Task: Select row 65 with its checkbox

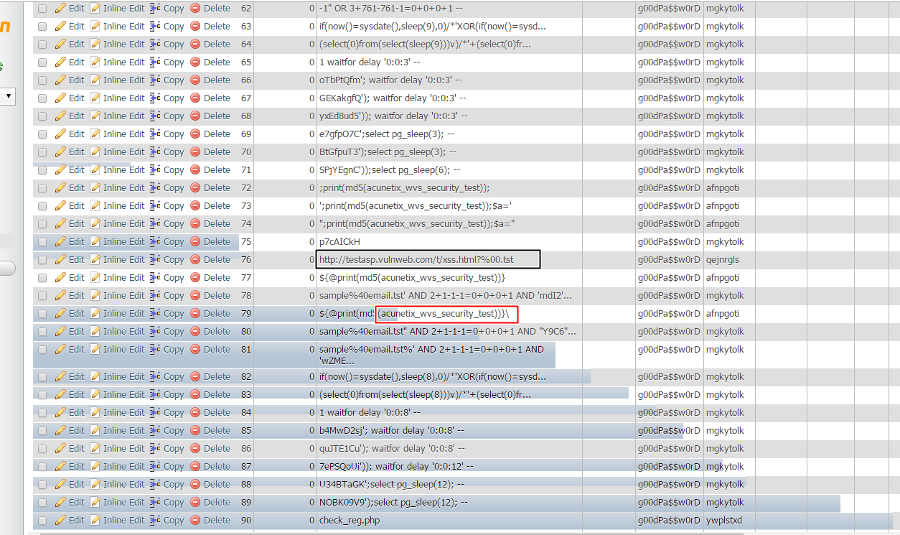Action: [x=42, y=62]
